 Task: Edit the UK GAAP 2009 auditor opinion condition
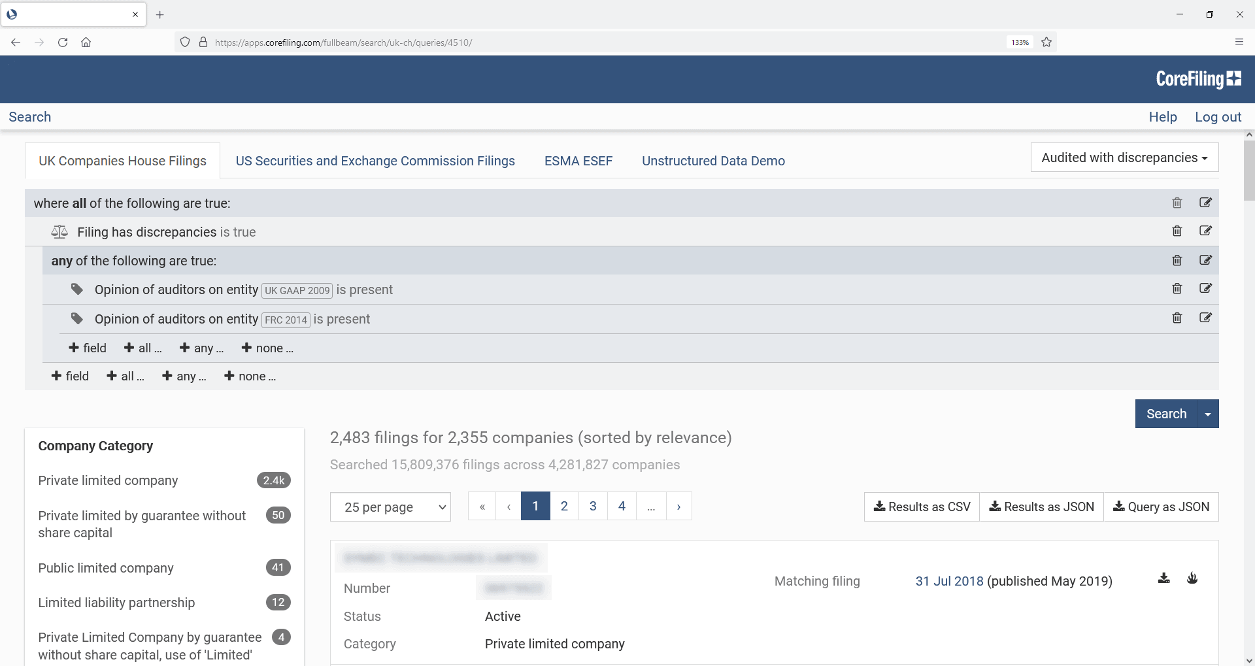click(x=1206, y=288)
